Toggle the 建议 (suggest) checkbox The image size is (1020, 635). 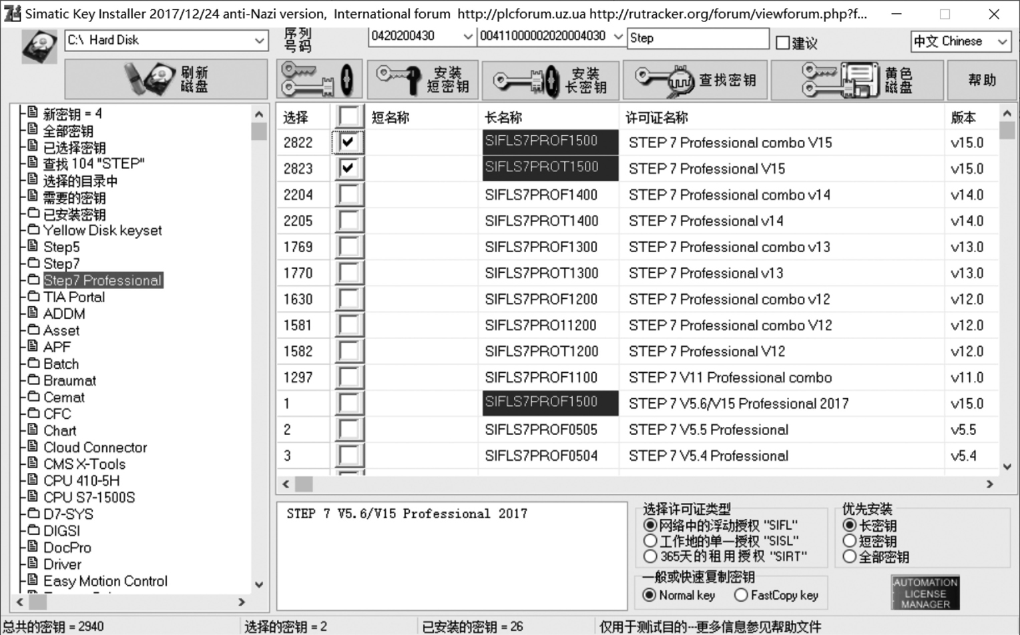pyautogui.click(x=783, y=43)
